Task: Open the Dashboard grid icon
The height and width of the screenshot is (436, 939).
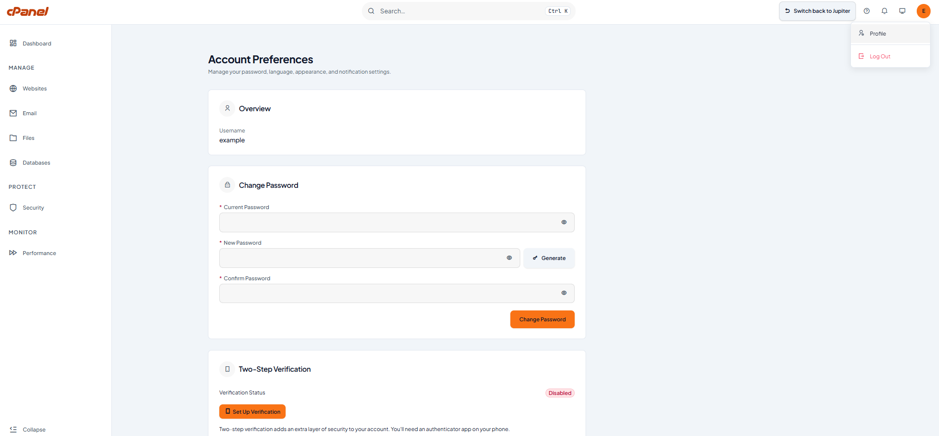Action: (13, 43)
